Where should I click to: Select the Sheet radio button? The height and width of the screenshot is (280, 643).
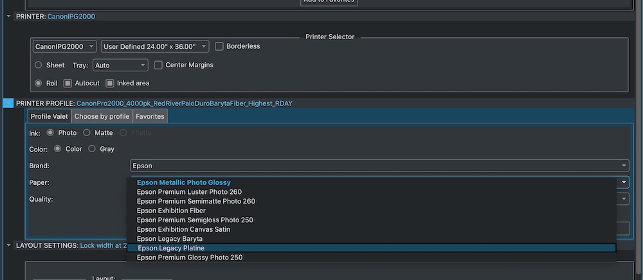point(38,65)
